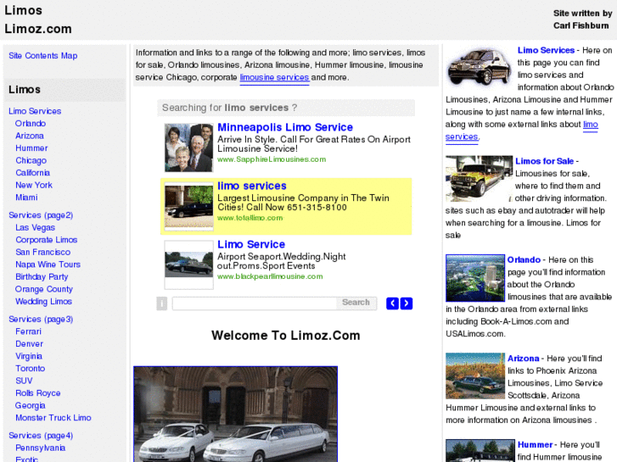Open the Monster Truck Limo link
Viewport: 617px width, 462px height.
pos(53,418)
